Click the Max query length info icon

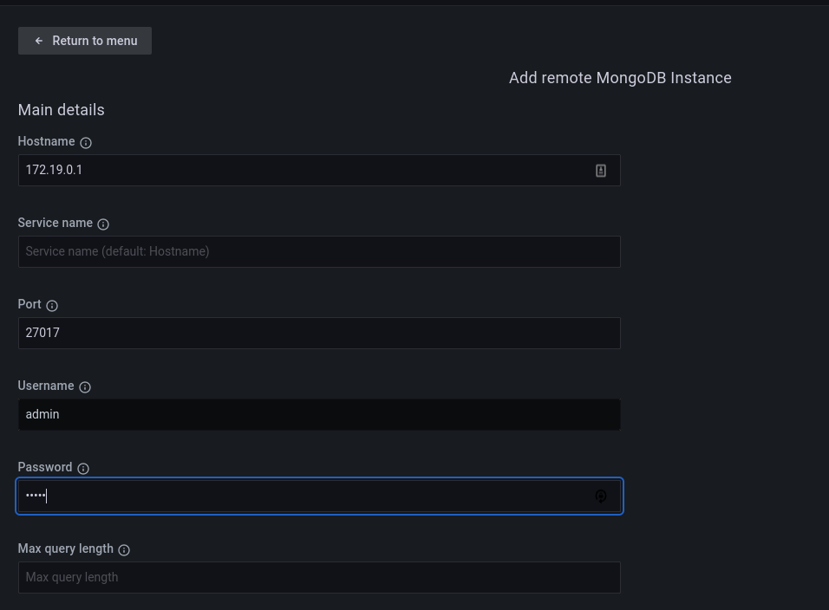coord(123,549)
